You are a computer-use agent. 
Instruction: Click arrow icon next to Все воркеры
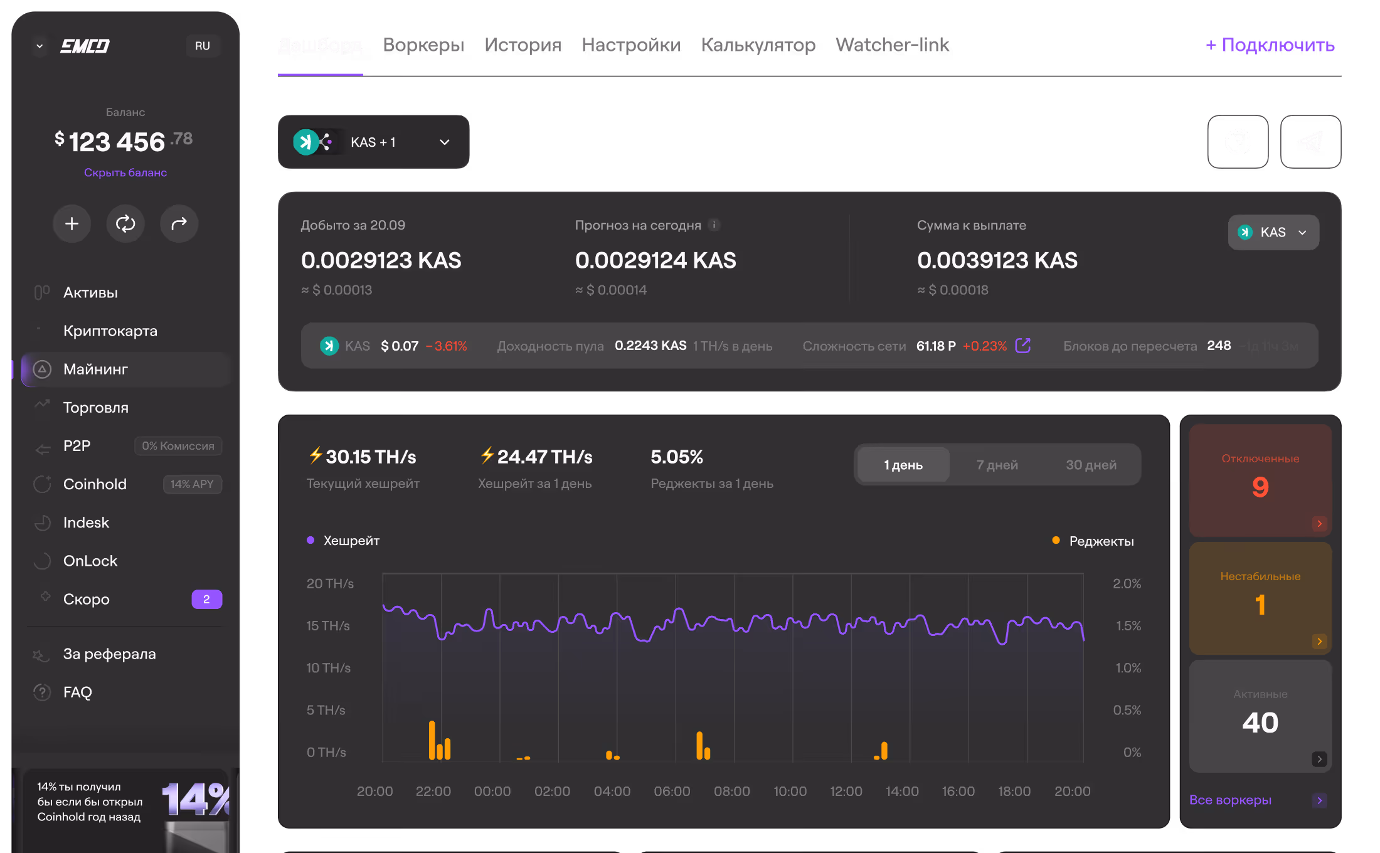click(1319, 800)
